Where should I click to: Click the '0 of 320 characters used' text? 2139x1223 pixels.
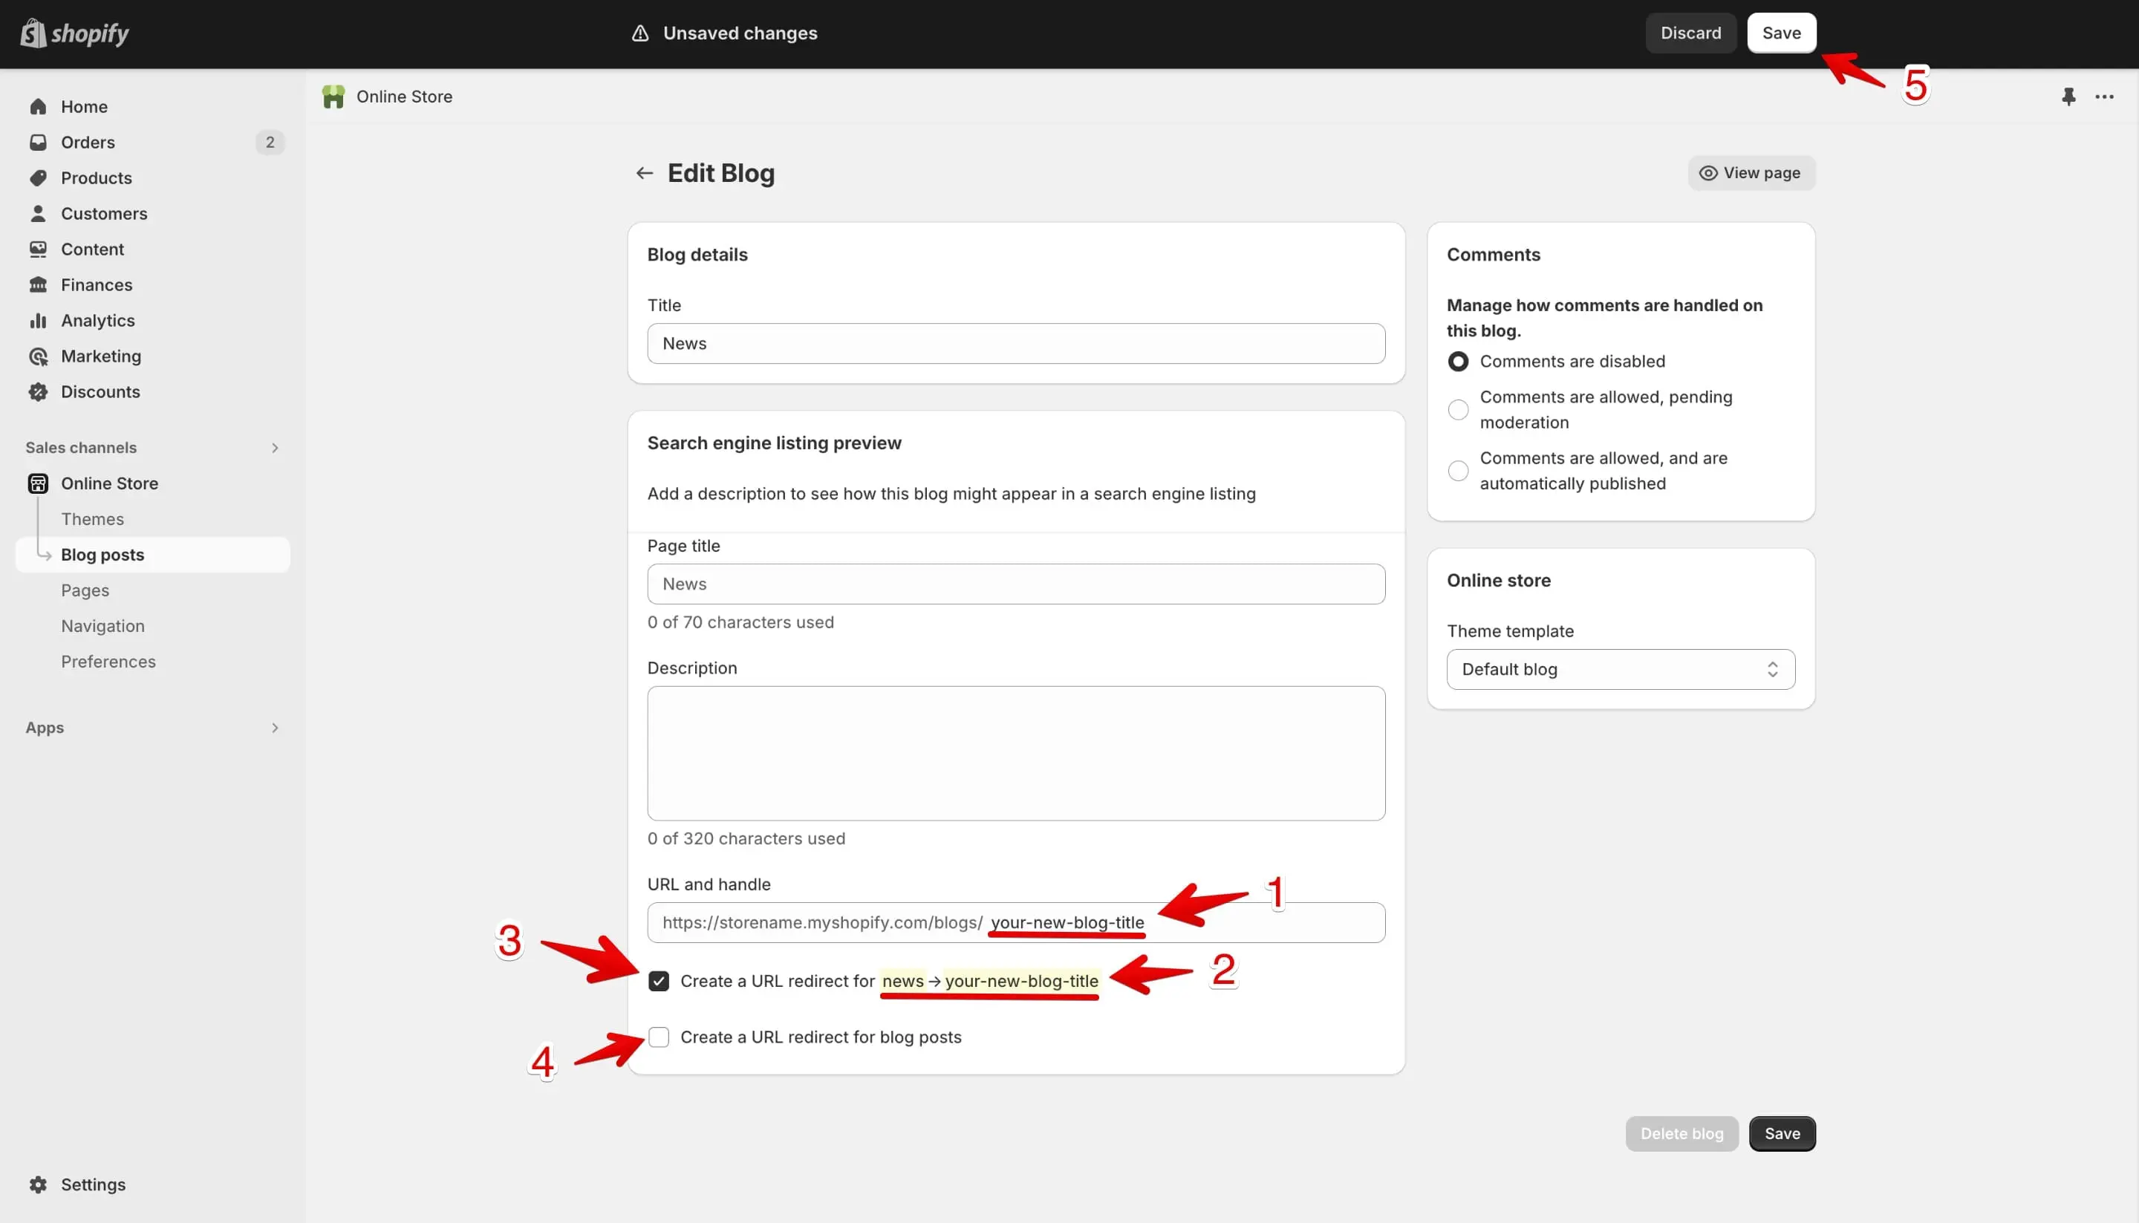point(746,839)
